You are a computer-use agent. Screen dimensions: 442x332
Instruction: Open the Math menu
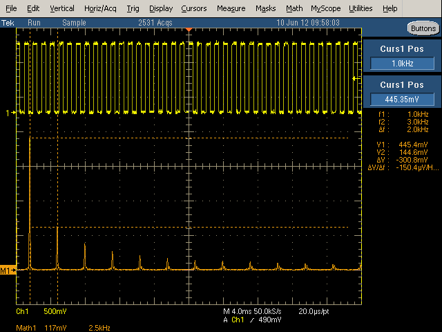coord(294,8)
